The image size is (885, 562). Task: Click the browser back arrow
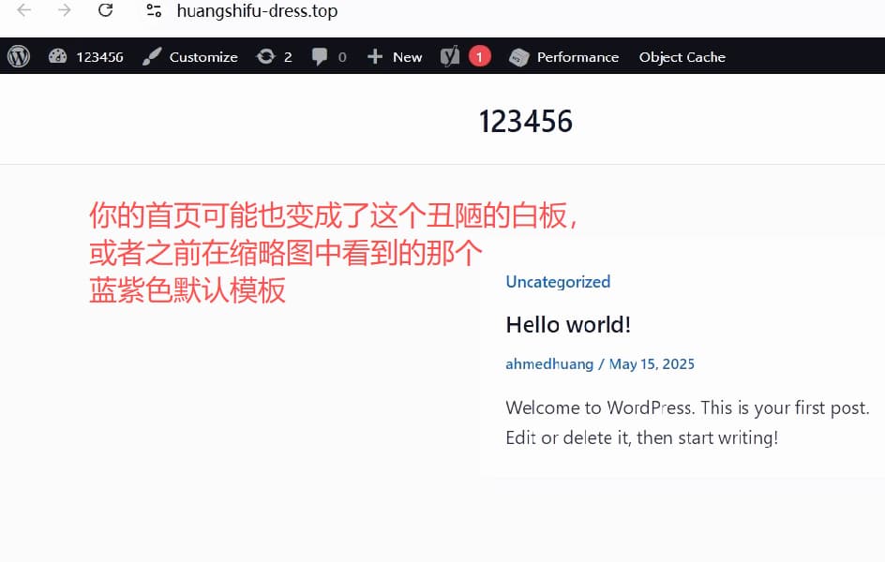[x=23, y=10]
